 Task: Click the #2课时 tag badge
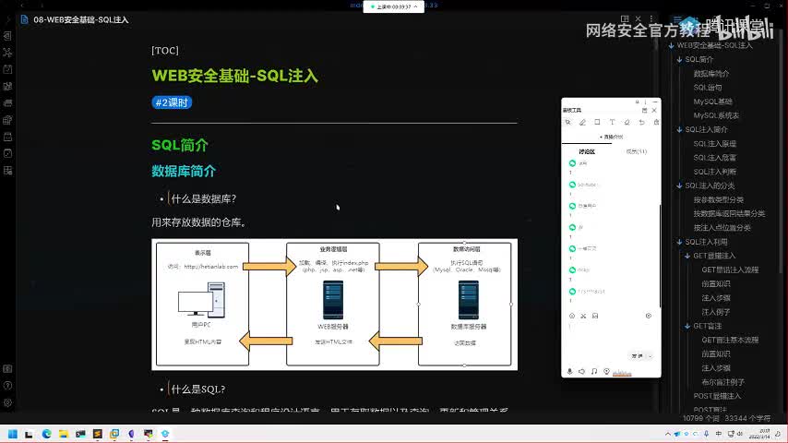point(172,102)
